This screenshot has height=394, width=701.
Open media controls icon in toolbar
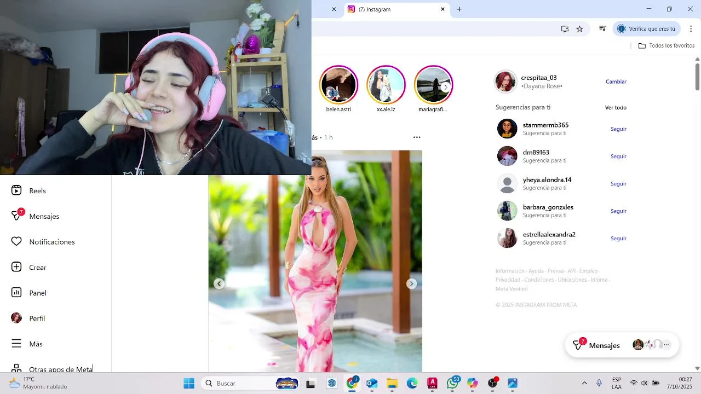pyautogui.click(x=602, y=29)
